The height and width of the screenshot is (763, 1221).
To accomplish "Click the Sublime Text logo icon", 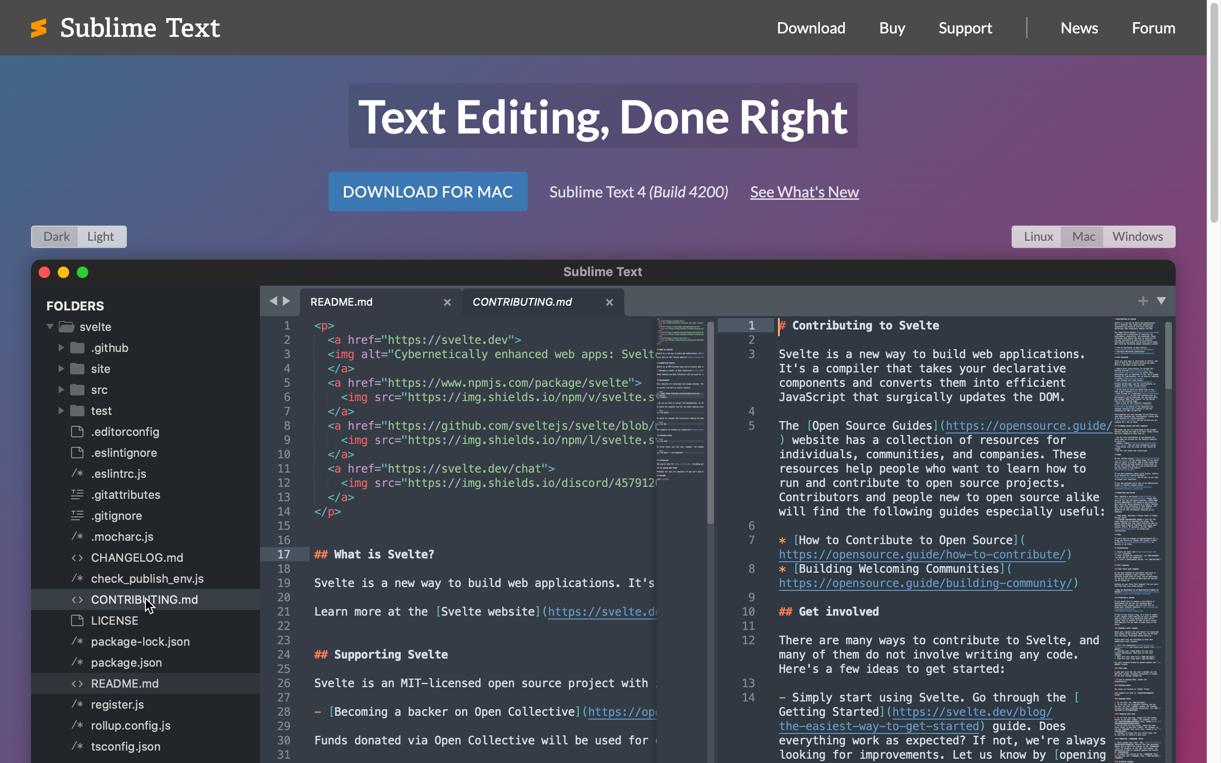I will 38,28.
